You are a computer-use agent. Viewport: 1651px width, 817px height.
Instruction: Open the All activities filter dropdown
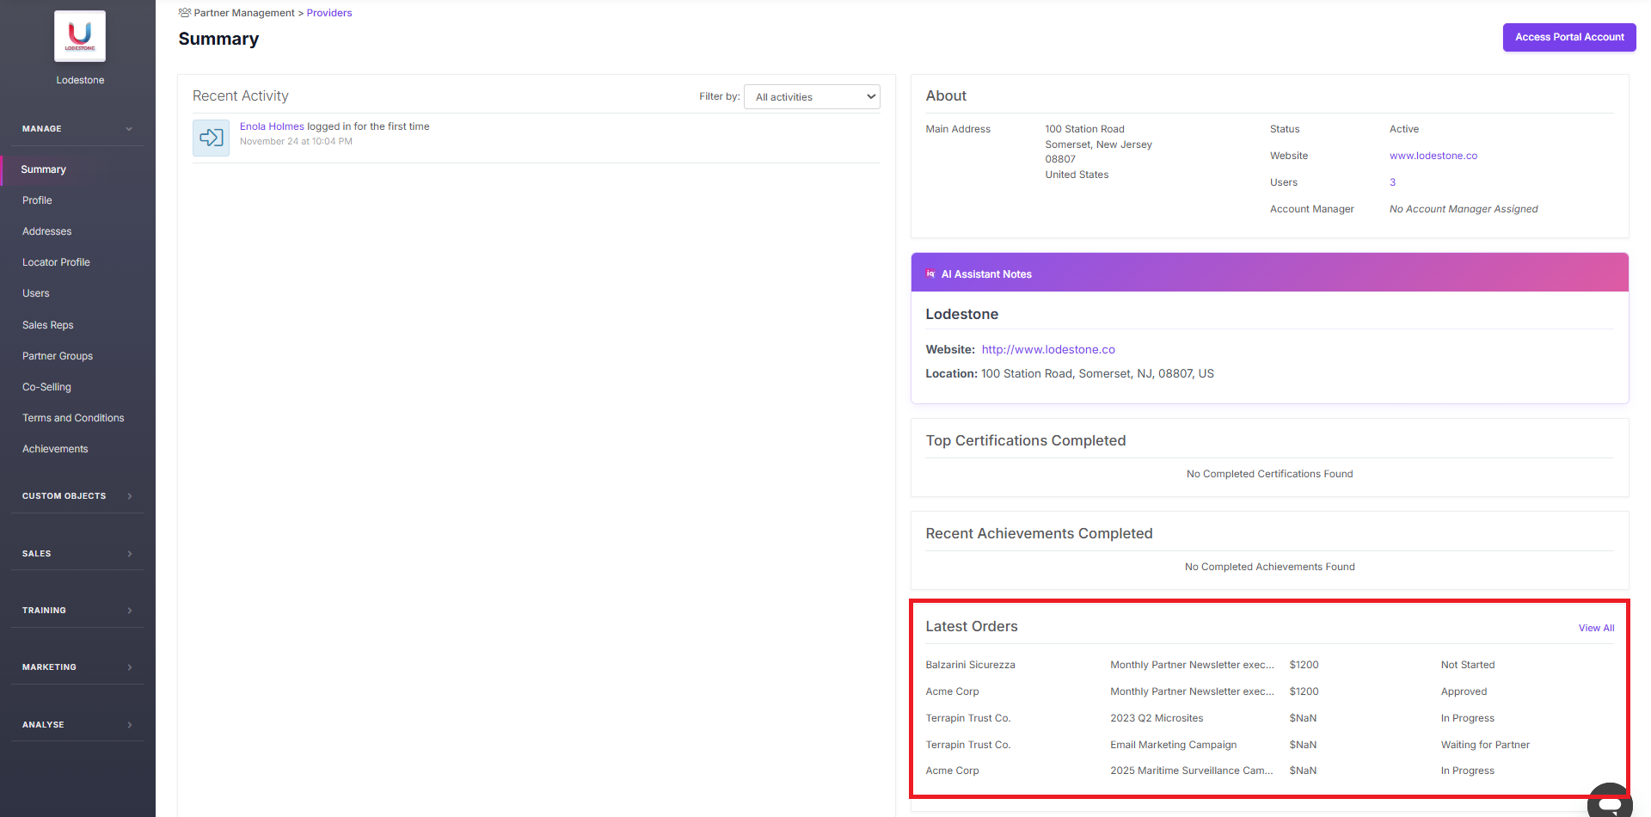pyautogui.click(x=811, y=96)
